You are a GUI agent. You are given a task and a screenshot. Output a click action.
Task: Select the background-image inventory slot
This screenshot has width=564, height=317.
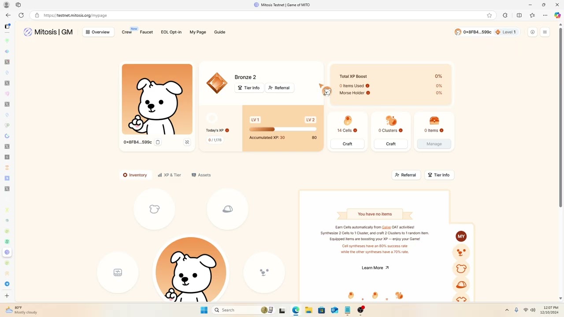pyautogui.click(x=118, y=273)
